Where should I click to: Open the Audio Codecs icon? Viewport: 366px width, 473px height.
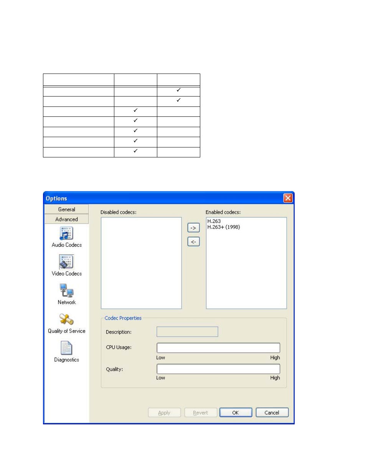66,233
